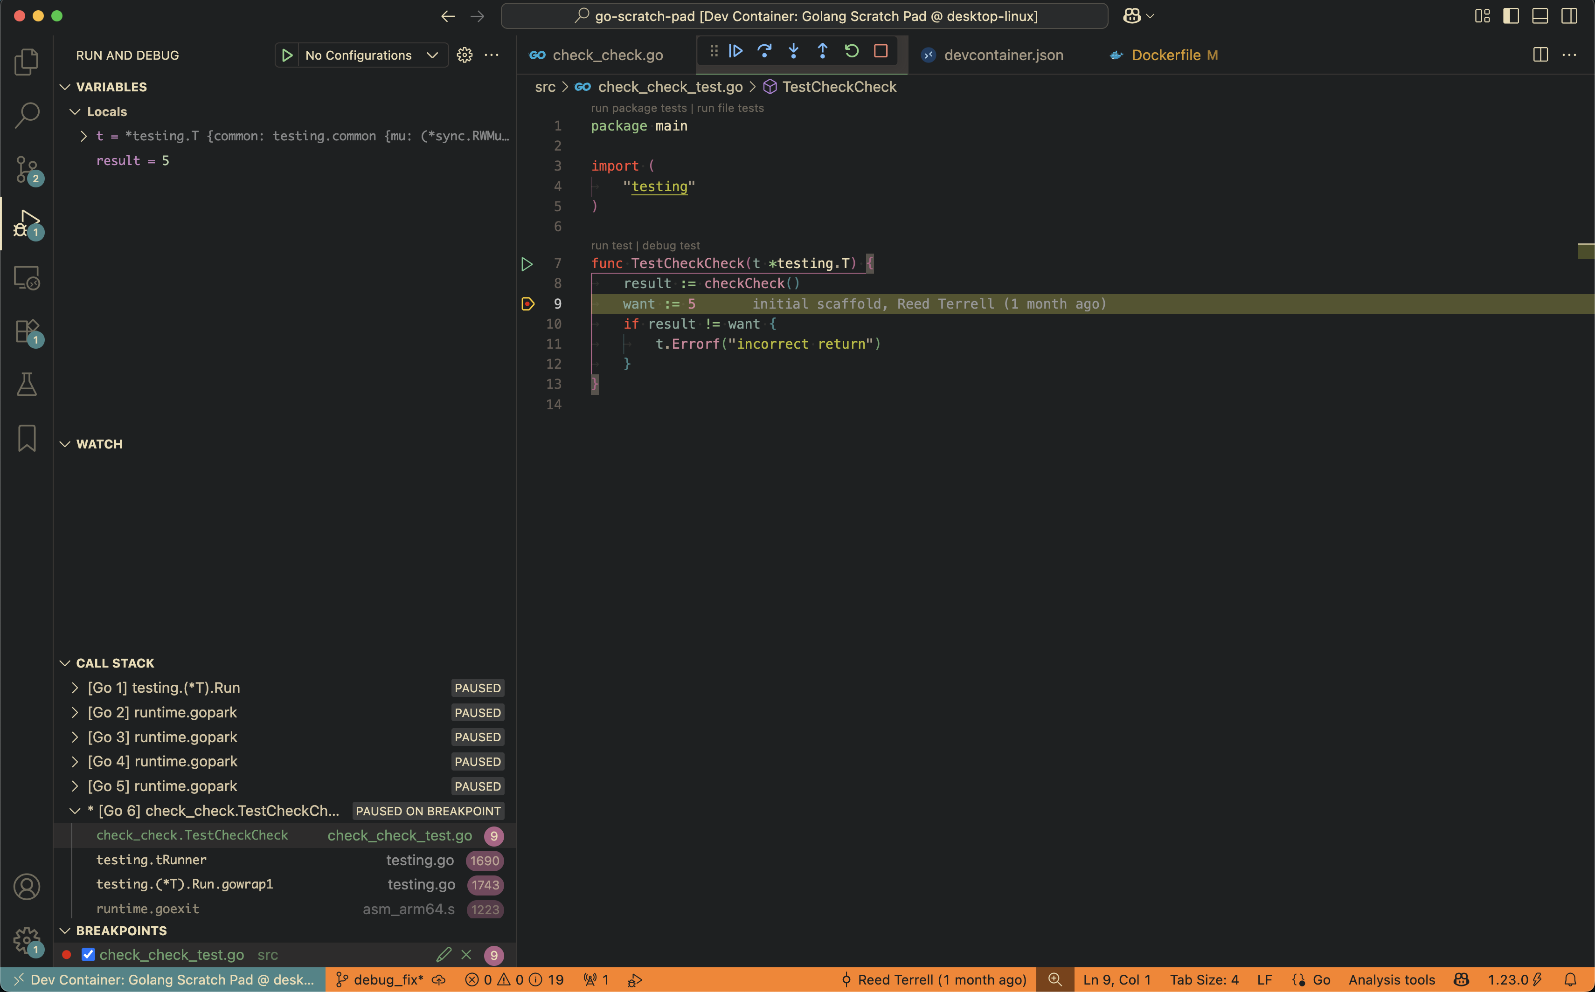Click the 'debug test' code lens
This screenshot has width=1595, height=992.
pyautogui.click(x=671, y=245)
